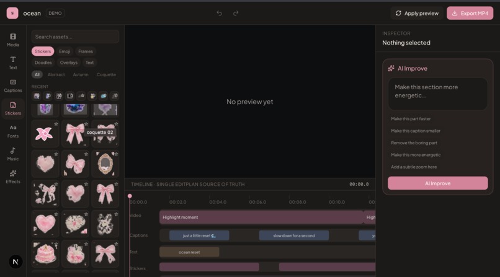The height and width of the screenshot is (277, 500).
Task: Select the Stickers category chip
Action: [43, 51]
